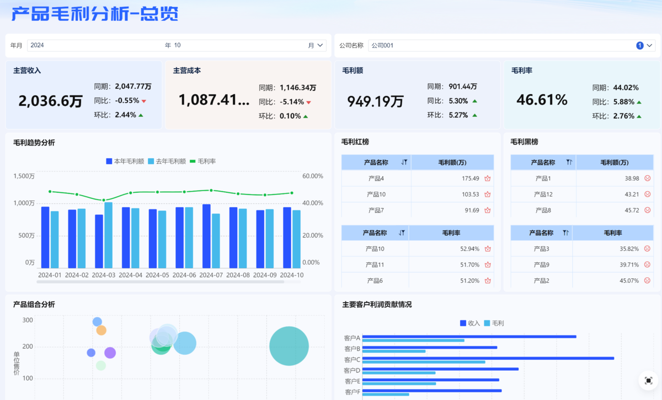The image size is (662, 400).
Task: Click sort icon beside 产品名称 in 毛利红榜 毛利额 table
Action: pyautogui.click(x=404, y=163)
